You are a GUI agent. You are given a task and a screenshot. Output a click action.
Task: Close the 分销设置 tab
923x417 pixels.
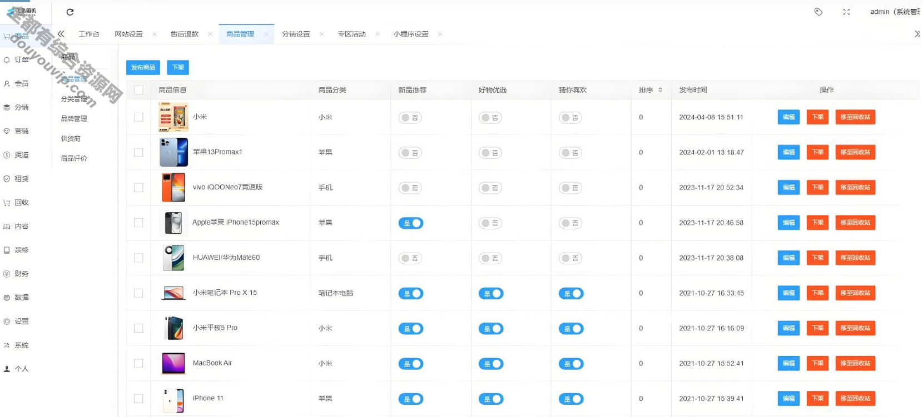(x=321, y=34)
